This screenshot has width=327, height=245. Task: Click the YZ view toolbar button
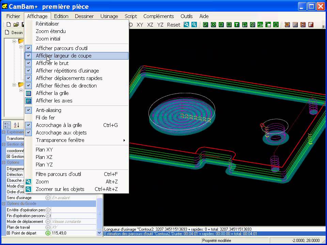click(x=160, y=25)
